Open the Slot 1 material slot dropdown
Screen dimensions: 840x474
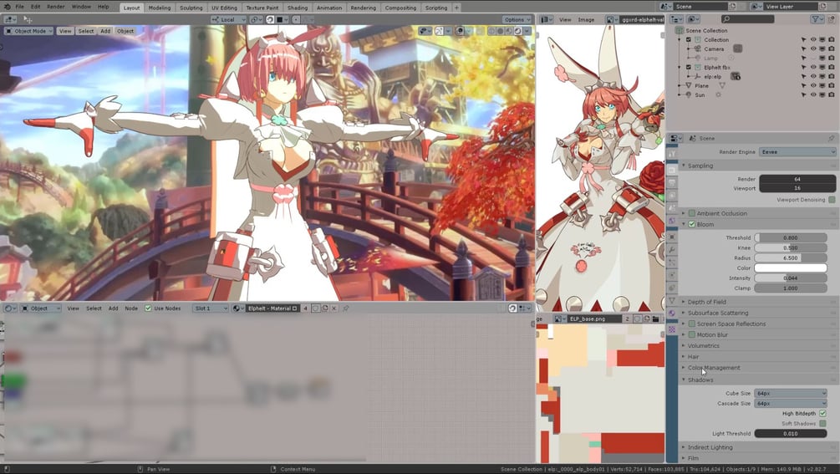click(211, 308)
